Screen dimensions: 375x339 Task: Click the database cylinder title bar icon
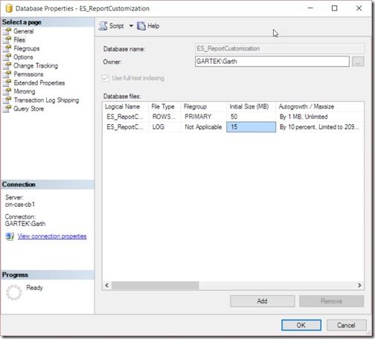click(x=9, y=8)
